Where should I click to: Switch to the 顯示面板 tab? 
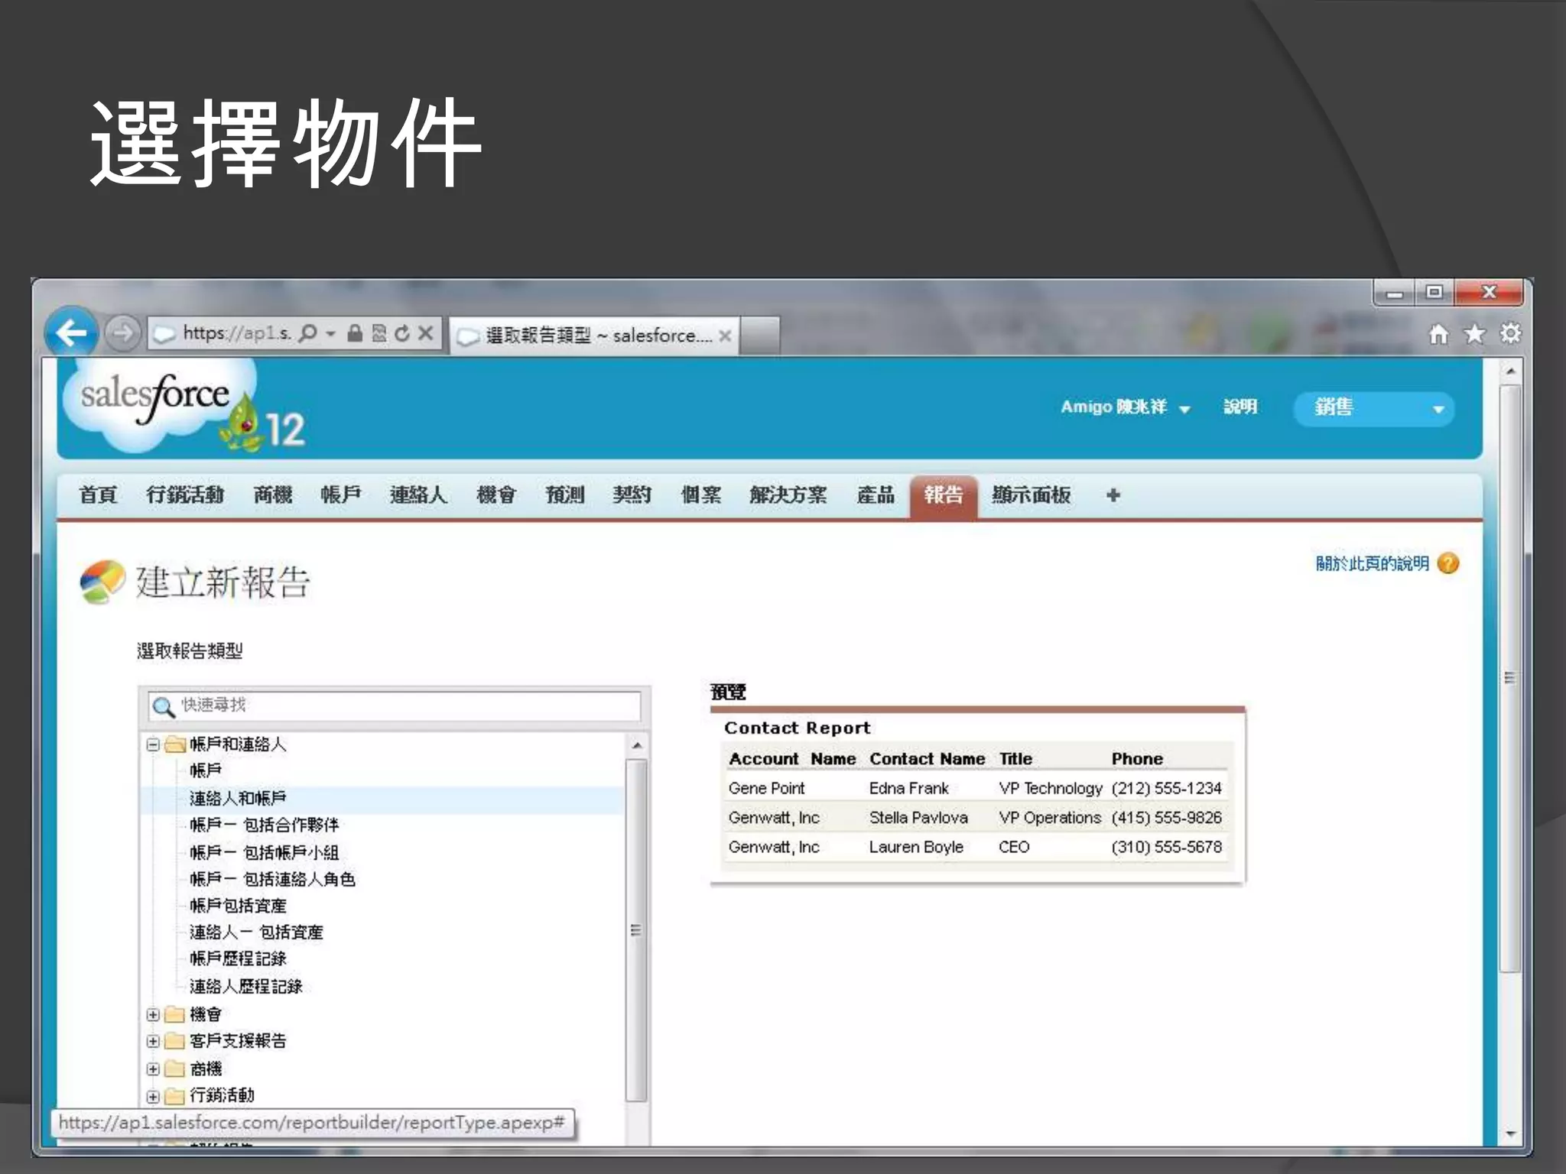1031,495
